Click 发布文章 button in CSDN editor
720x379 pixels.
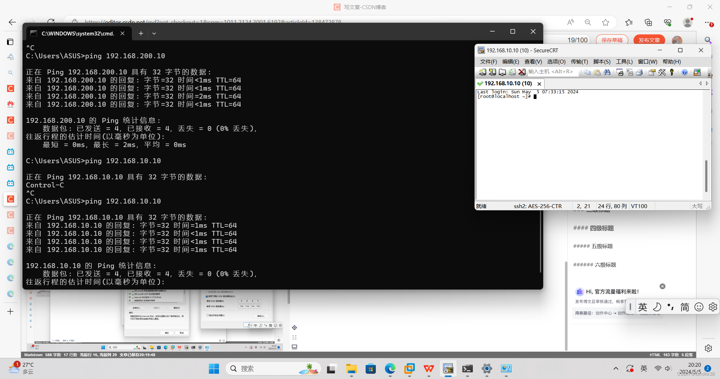click(649, 40)
